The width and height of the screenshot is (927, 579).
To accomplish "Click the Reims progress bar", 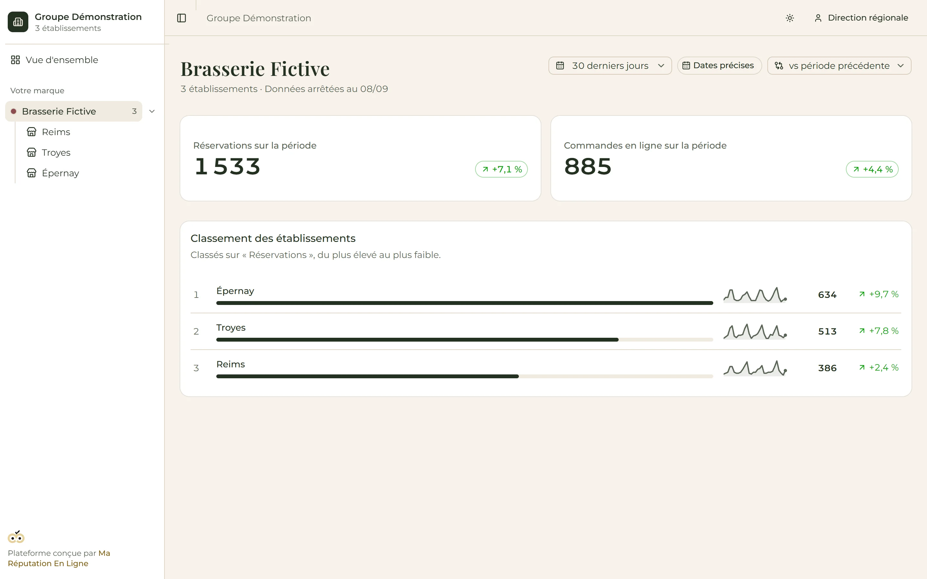I will [465, 376].
